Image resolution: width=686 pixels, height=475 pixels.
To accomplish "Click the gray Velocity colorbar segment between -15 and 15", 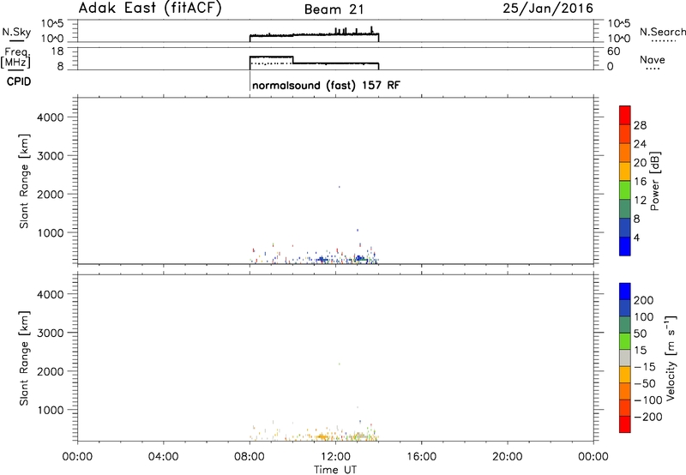I will [625, 358].
